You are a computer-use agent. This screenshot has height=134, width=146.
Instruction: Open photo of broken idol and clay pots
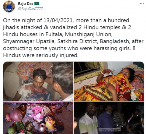tap(38, 118)
